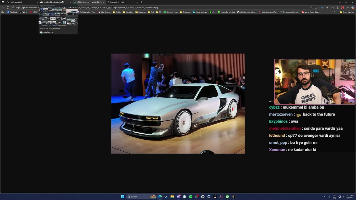Close the Anasayfa / X tab

pyautogui.click(x=37, y=2)
